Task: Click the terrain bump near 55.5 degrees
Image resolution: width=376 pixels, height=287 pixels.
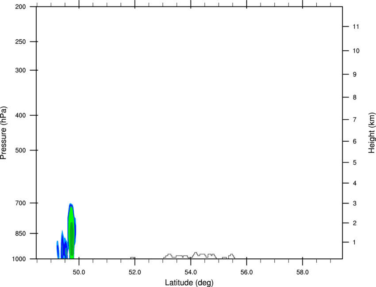Action: click(231, 256)
